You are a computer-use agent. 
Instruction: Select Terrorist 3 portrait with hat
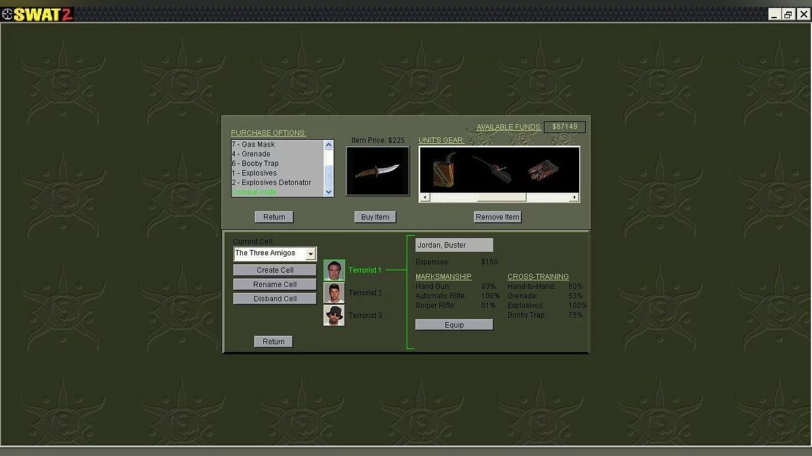click(x=334, y=315)
